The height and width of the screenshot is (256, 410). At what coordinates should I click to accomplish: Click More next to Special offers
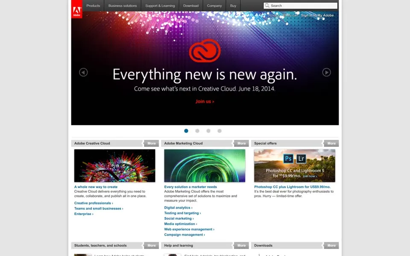tap(331, 143)
